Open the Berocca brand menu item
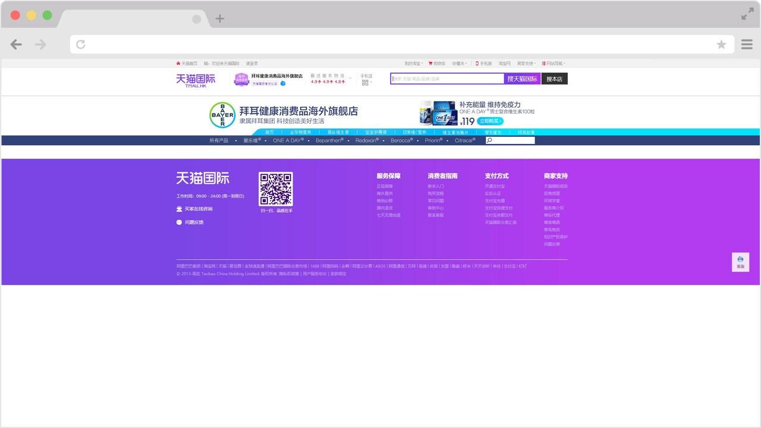This screenshot has height=428, width=761. click(402, 141)
